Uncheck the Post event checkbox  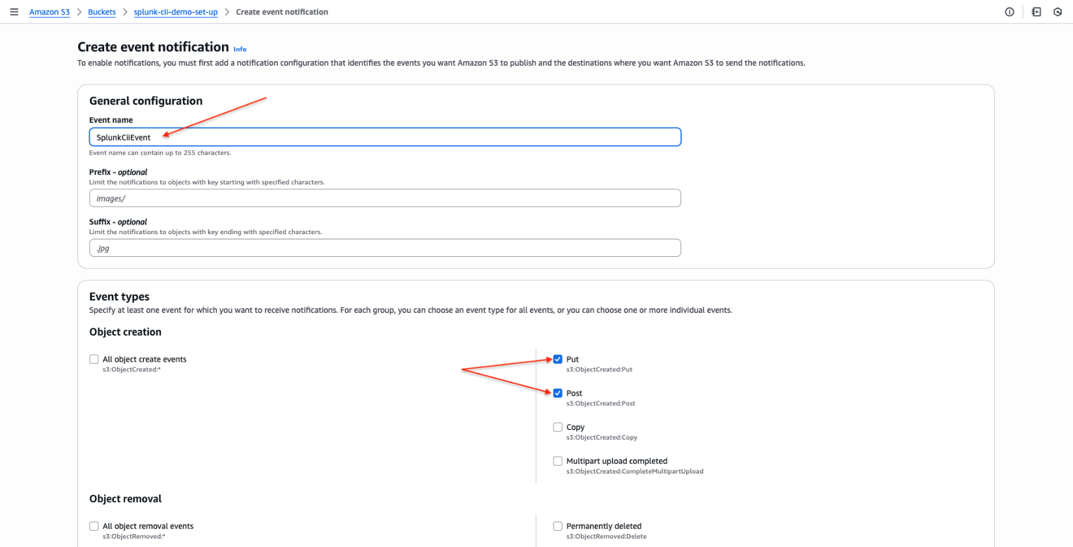(558, 393)
